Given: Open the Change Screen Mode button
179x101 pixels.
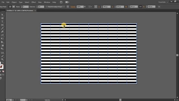Looking at the screenshot, I should [1, 78].
